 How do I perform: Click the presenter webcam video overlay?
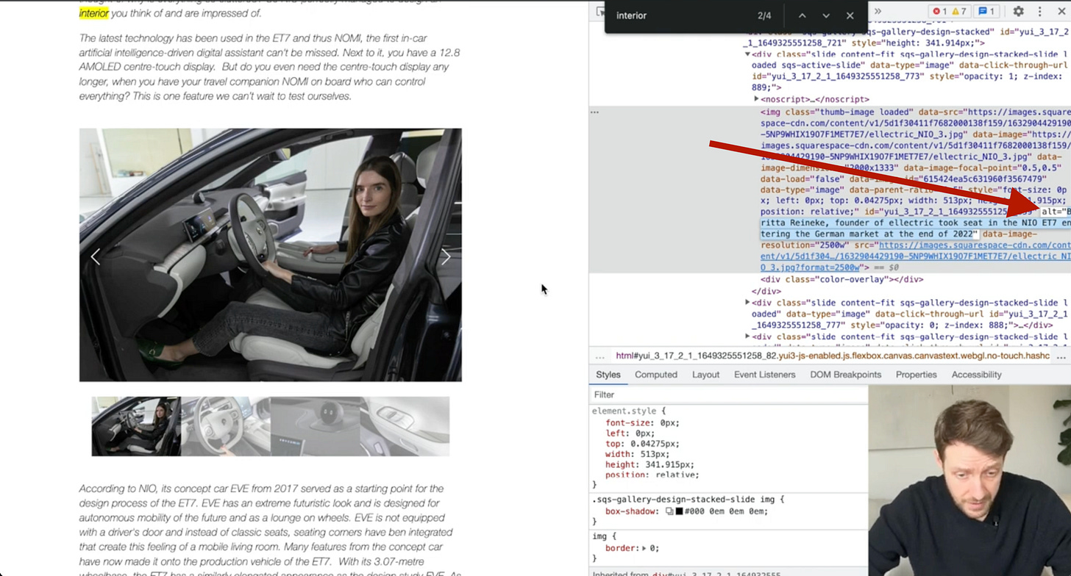click(x=969, y=480)
